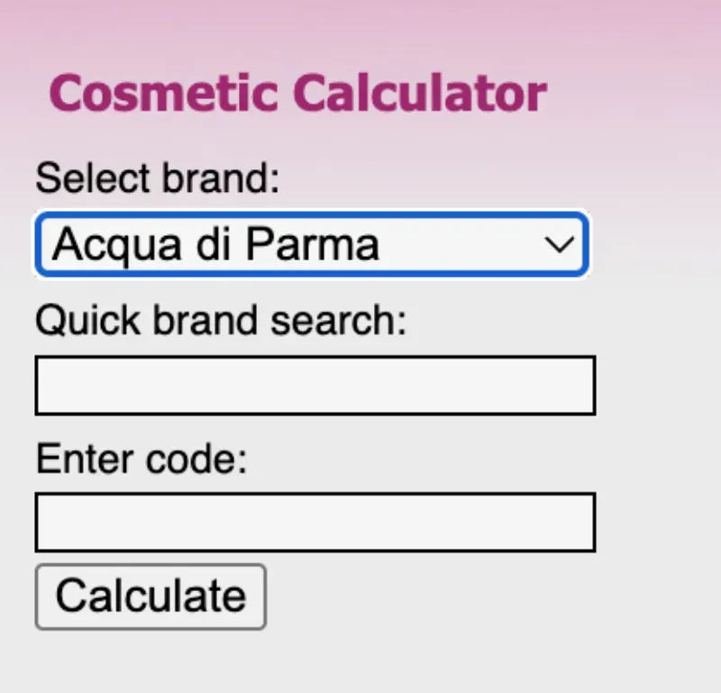Screen dimensions: 721x693
Task: Click the "Quick brand search:" label
Action: [221, 319]
